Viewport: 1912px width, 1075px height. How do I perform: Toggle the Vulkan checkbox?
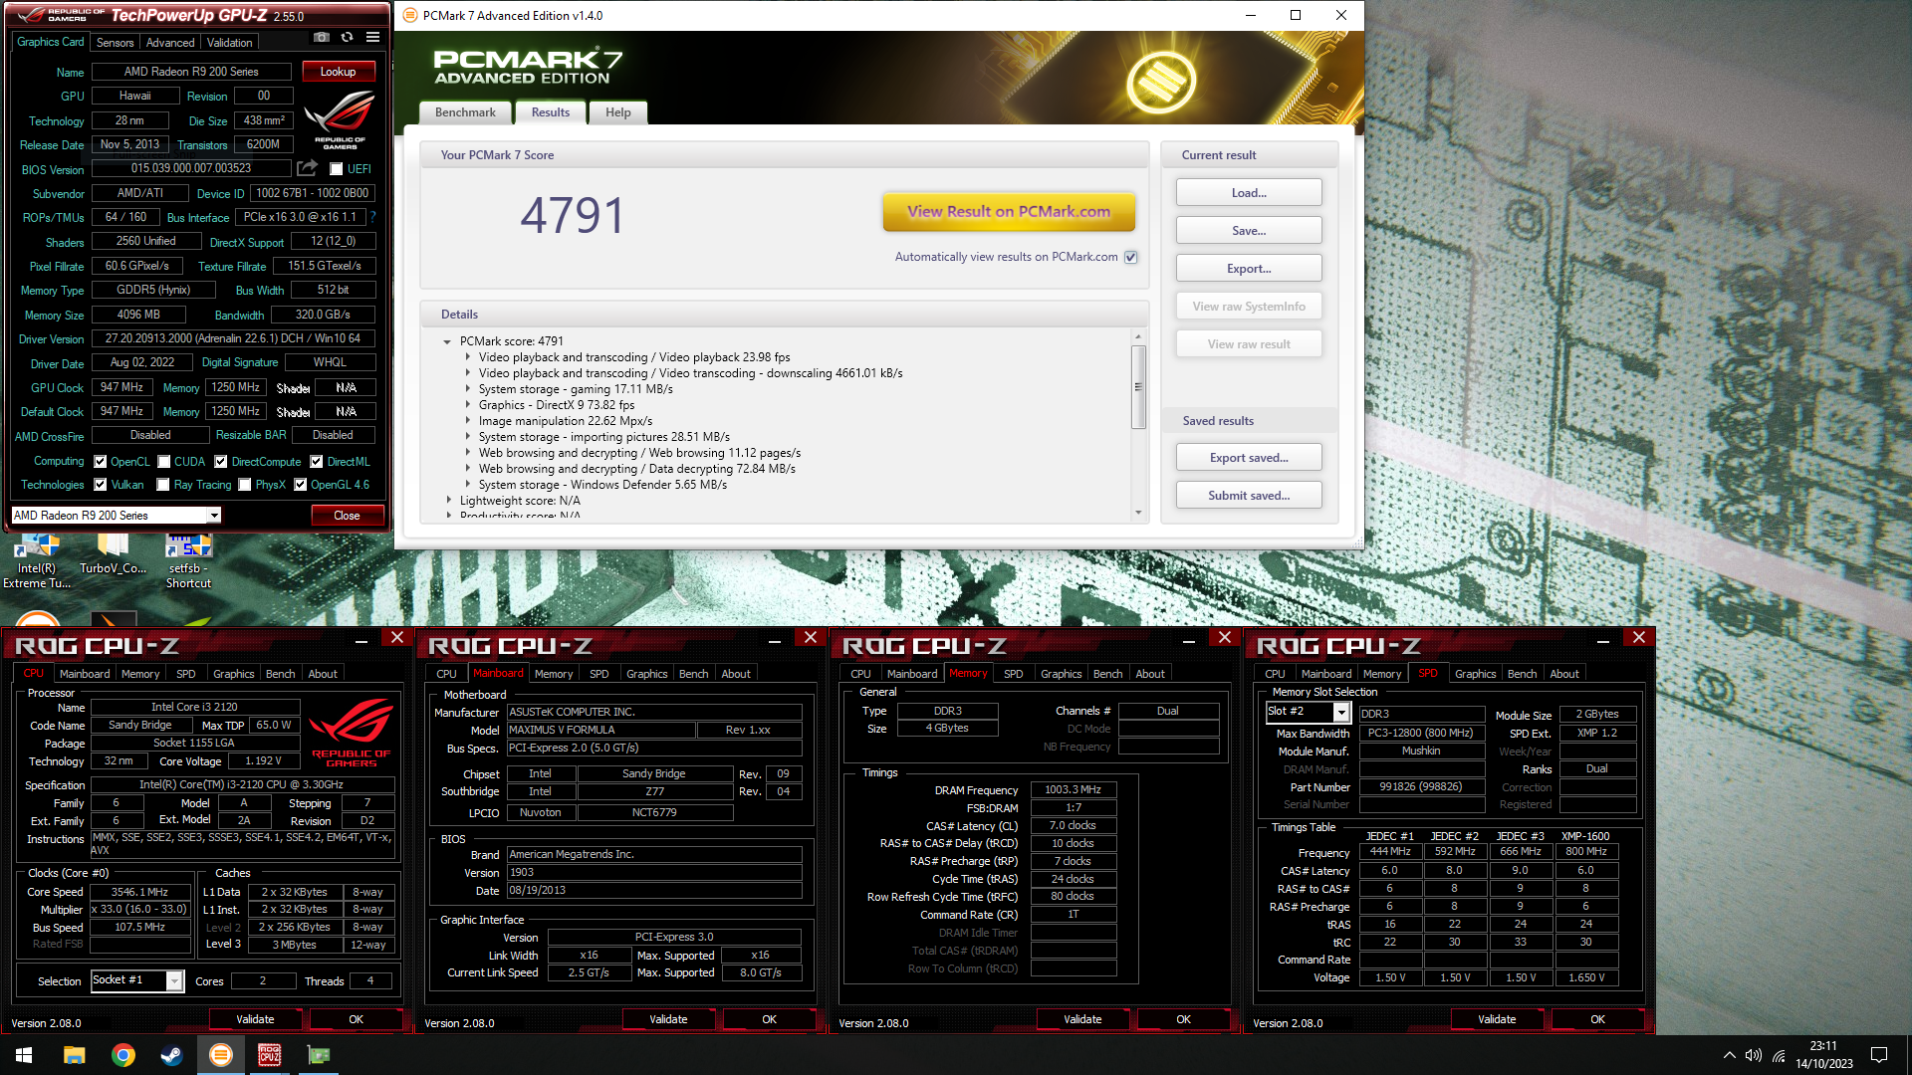[x=100, y=485]
